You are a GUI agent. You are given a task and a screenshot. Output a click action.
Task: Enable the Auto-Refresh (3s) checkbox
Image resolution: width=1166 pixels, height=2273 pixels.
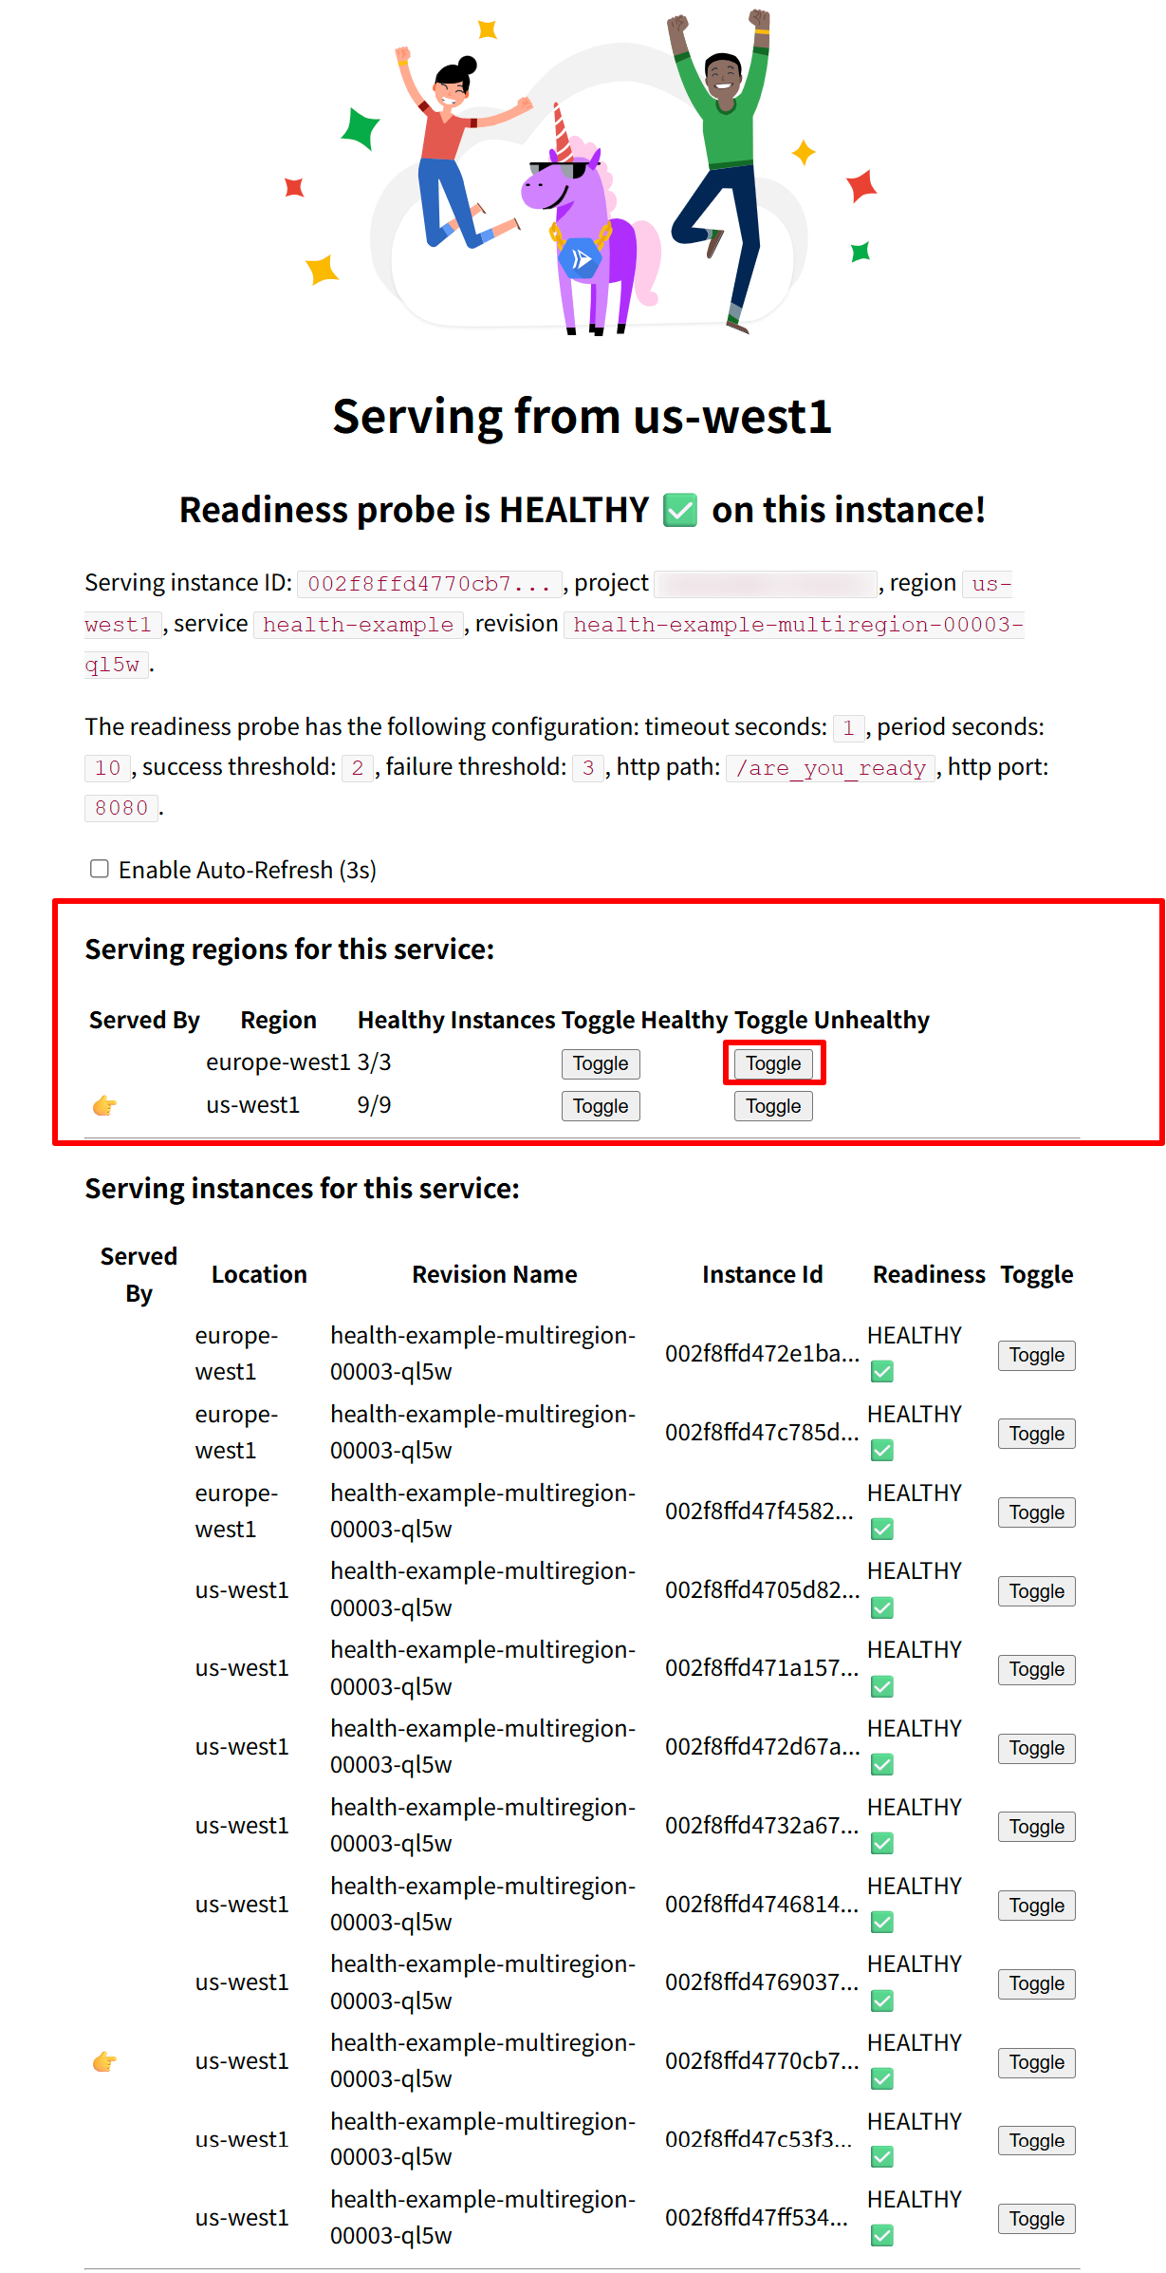pos(99,869)
